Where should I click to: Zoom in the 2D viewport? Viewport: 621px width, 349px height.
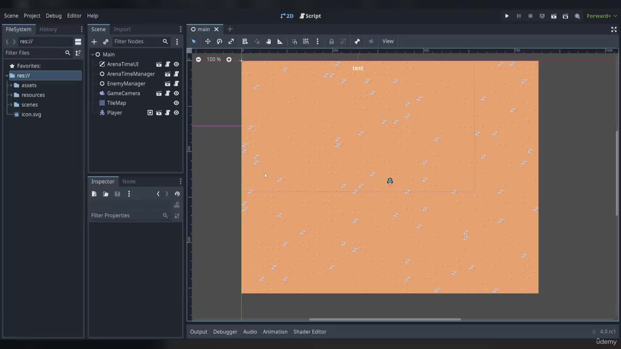229,59
